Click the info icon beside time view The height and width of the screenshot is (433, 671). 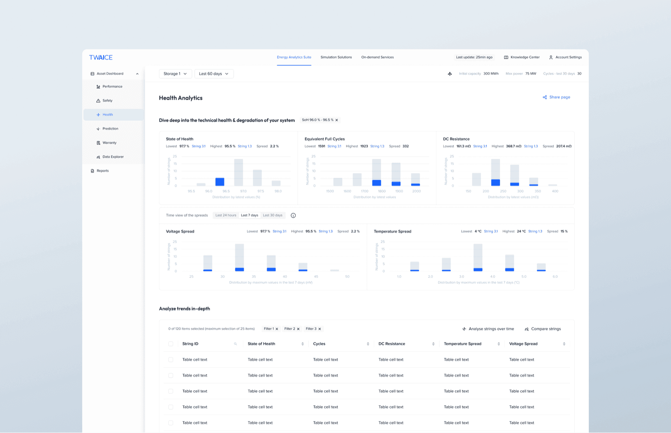pos(293,216)
